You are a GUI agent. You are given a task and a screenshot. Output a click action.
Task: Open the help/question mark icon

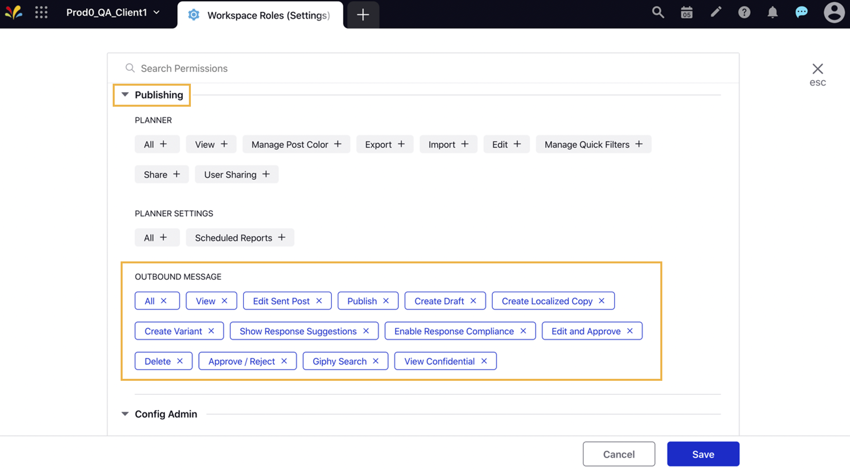[x=744, y=12]
